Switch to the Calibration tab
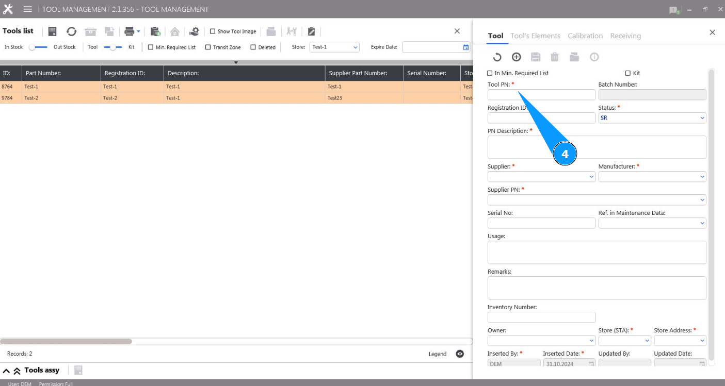Image resolution: width=725 pixels, height=386 pixels. pyautogui.click(x=585, y=36)
